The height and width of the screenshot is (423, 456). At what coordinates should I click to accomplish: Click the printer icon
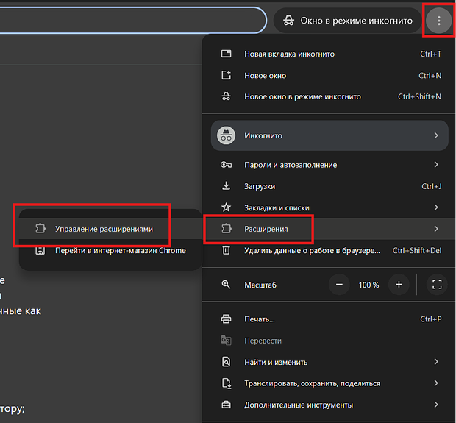tap(226, 319)
